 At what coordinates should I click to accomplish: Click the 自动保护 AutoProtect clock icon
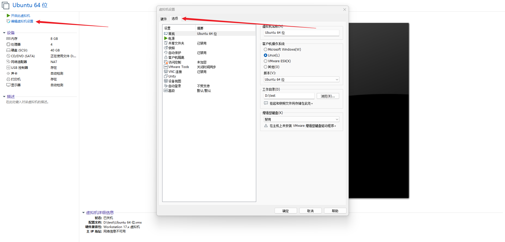pos(166,52)
